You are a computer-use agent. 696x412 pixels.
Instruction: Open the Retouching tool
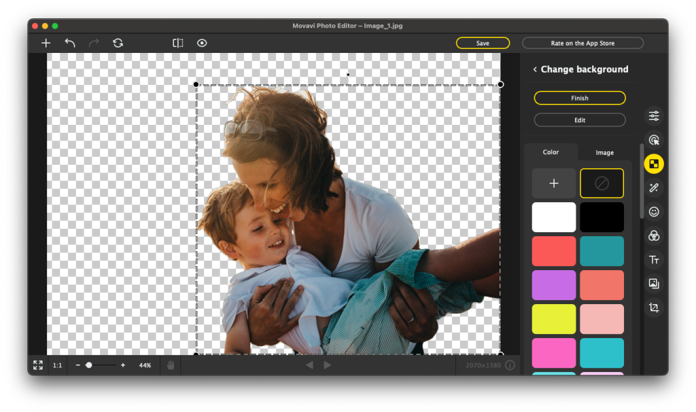pyautogui.click(x=653, y=187)
